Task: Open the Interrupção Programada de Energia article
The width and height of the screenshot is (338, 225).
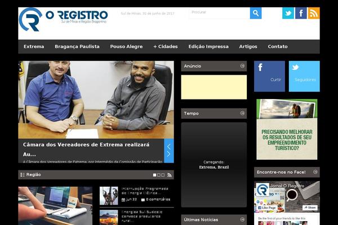Action: [x=145, y=191]
